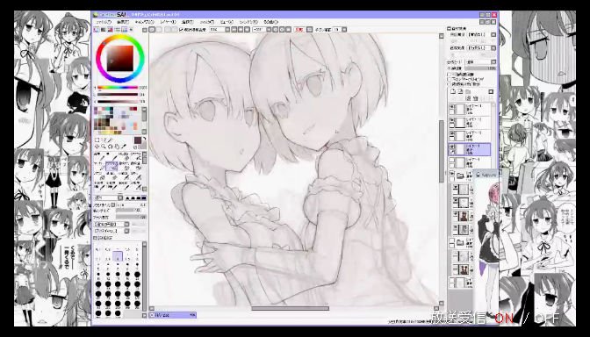Image resolution: width=590 pixels, height=337 pixels.
Task: Select the rotate canvas tool
Action: 111,147
